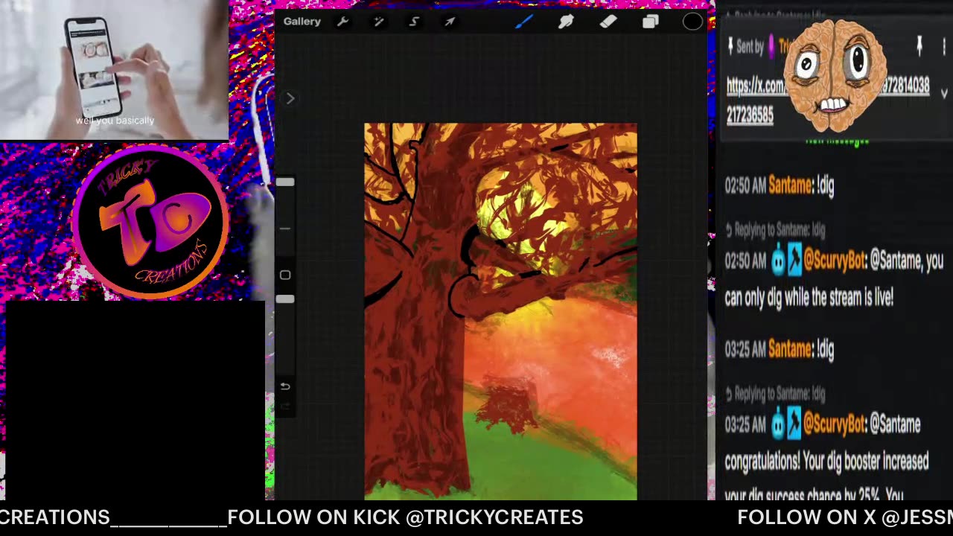
Task: Open the Actions wrench menu
Action: coord(342,22)
